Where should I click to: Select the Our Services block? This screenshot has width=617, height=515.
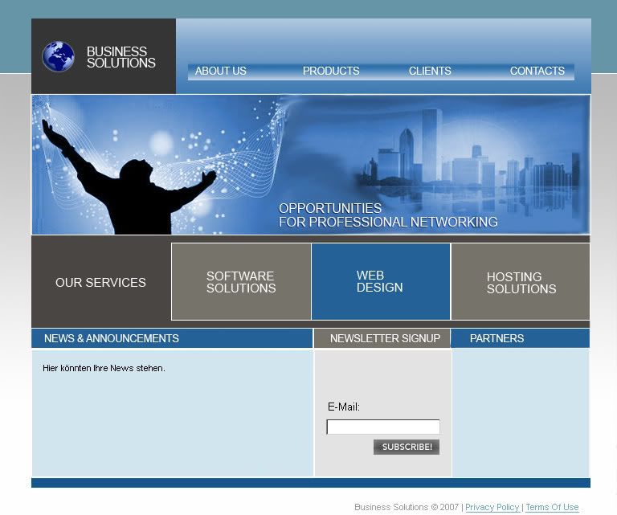[100, 283]
